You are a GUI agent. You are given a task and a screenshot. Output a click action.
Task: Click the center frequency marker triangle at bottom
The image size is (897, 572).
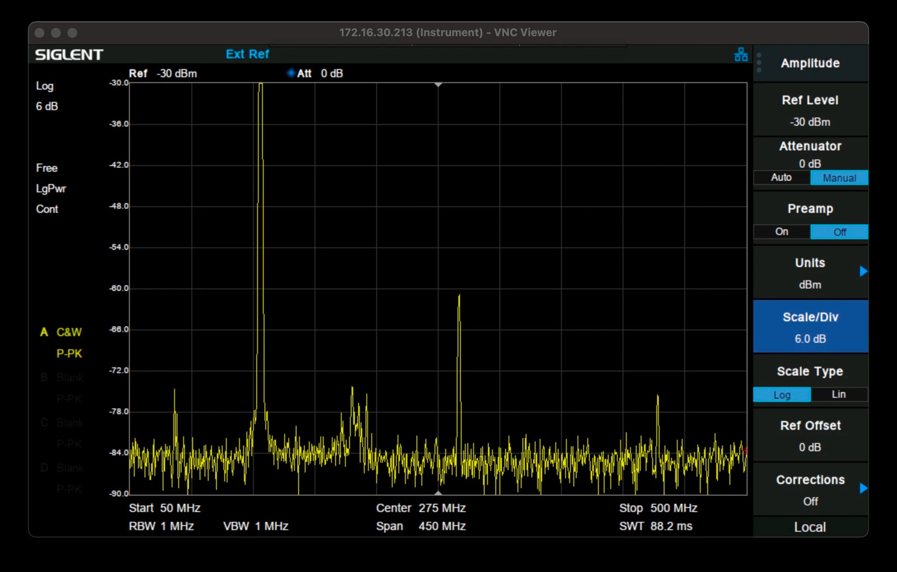pos(438,493)
